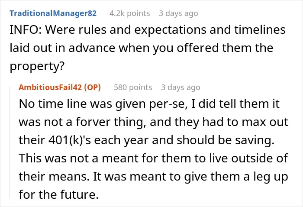Click the 580 points score
The image size is (303, 207).
[x=133, y=87]
